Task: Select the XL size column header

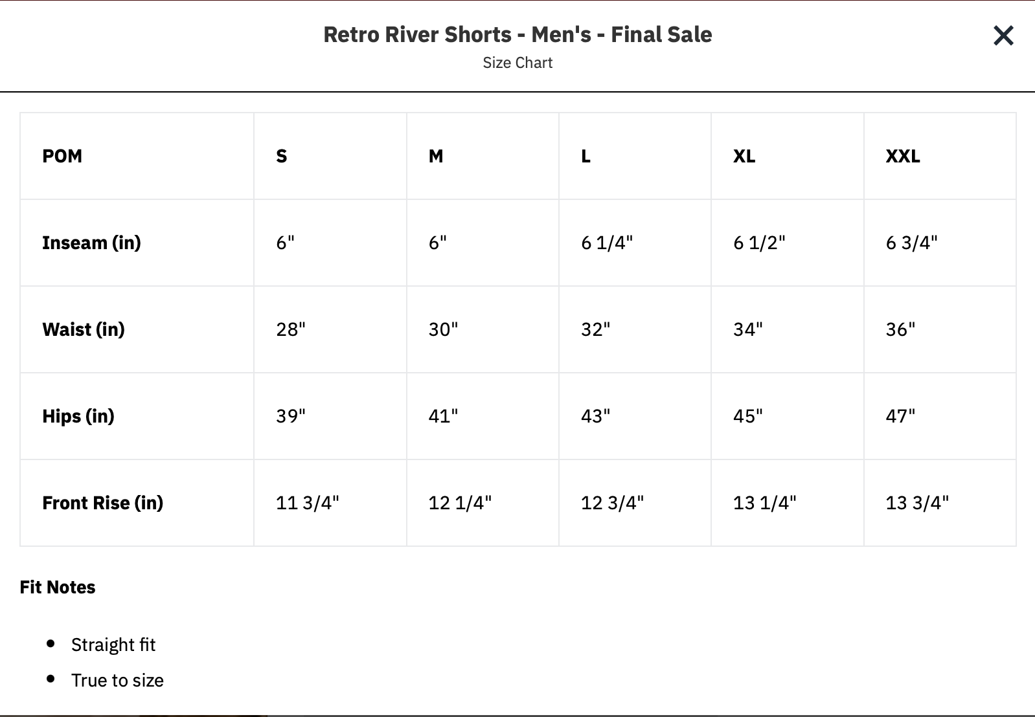Action: [744, 156]
